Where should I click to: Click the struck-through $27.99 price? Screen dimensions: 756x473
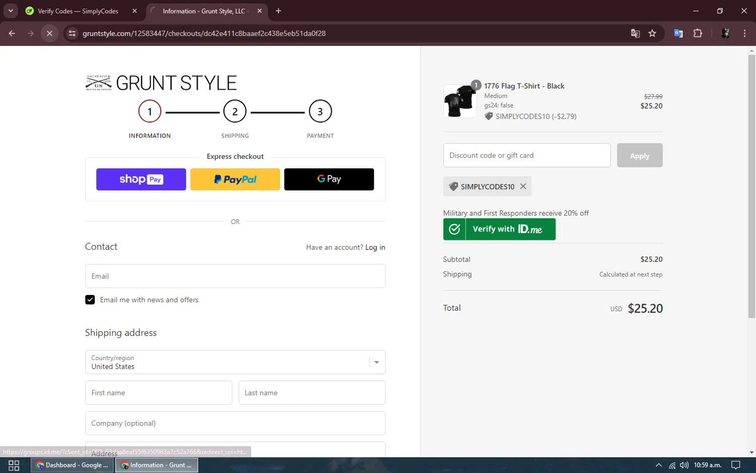(653, 96)
